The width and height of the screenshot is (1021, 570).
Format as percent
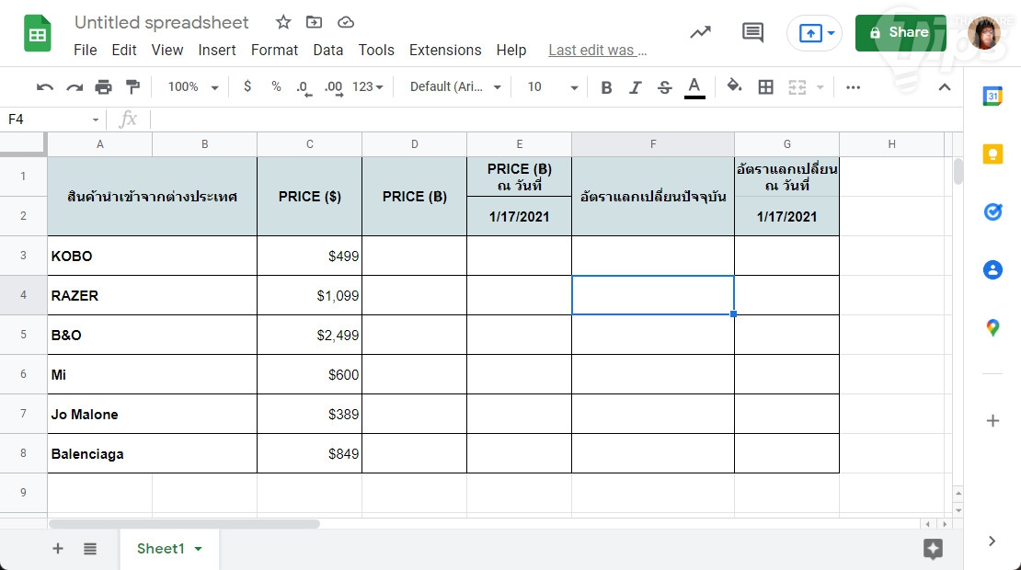[x=276, y=86]
